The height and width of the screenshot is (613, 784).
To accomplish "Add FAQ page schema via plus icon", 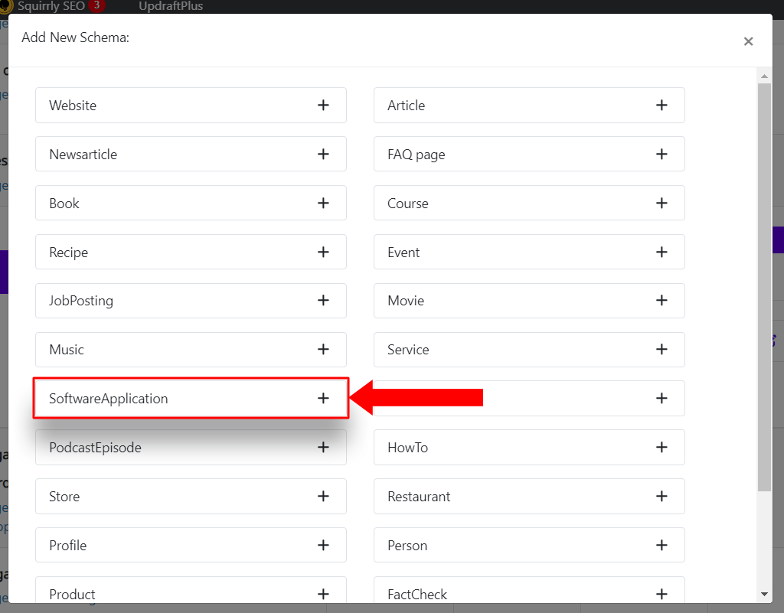I will pyautogui.click(x=661, y=154).
